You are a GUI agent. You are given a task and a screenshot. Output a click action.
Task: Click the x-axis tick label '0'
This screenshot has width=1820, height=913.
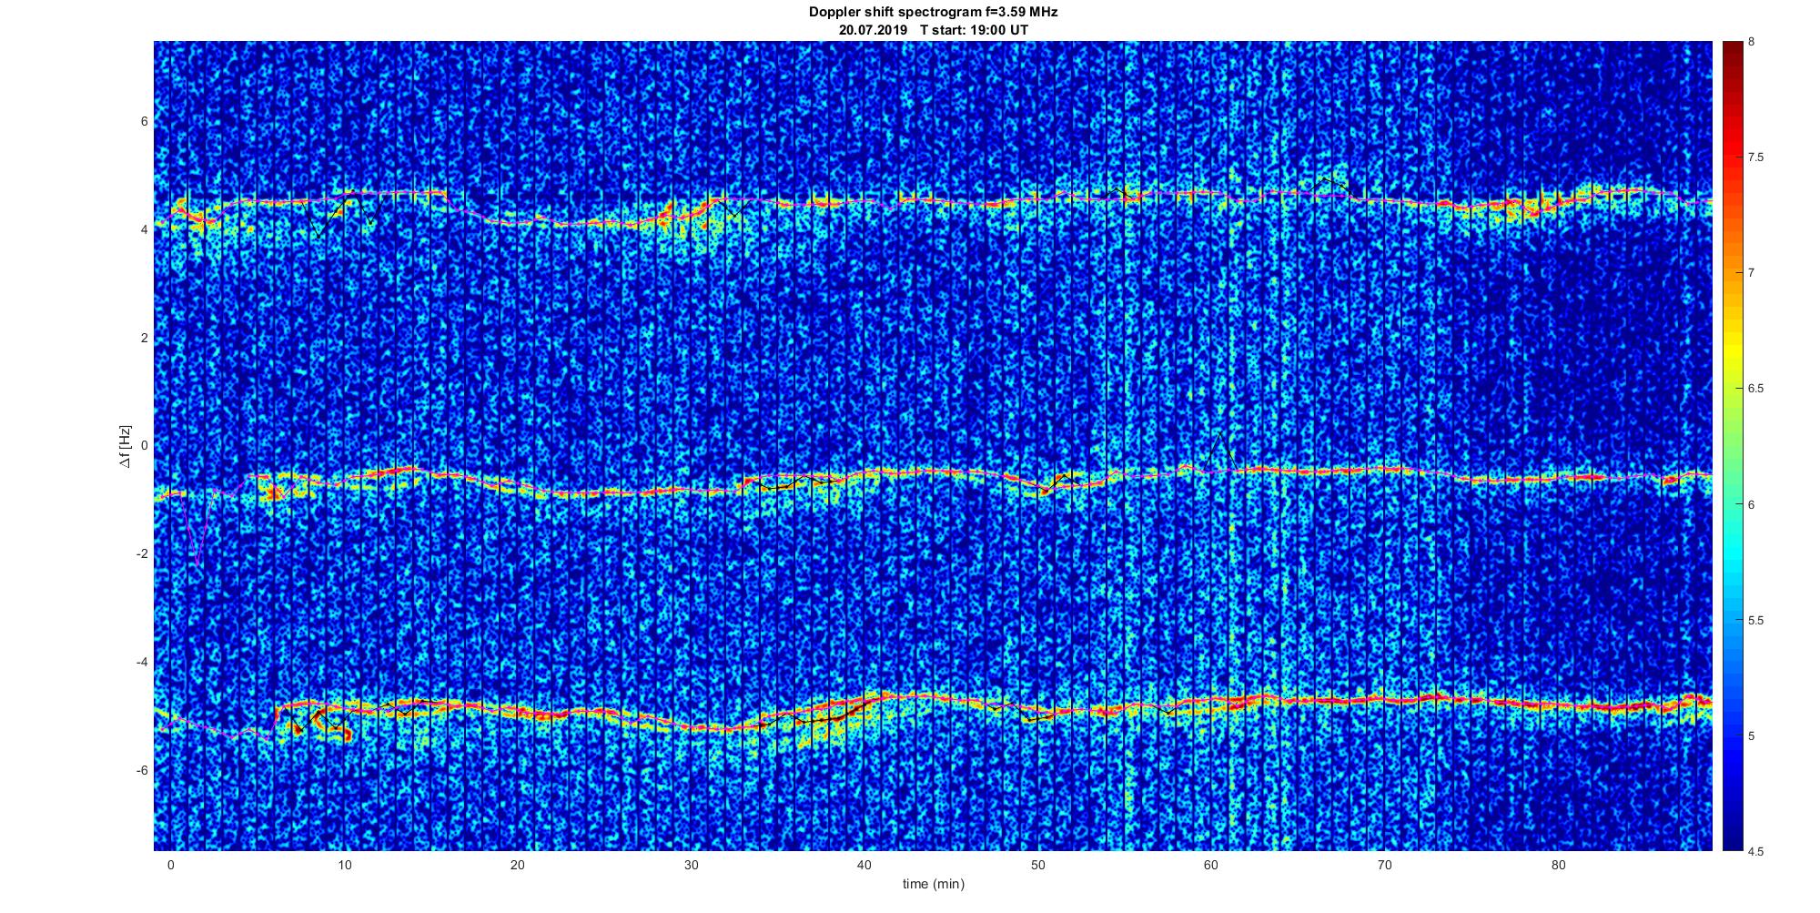[x=170, y=865]
